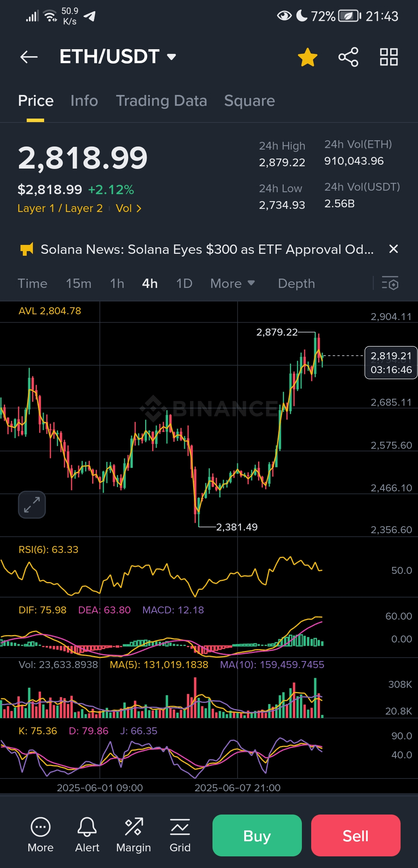This screenshot has height=868, width=418.
Task: Open the chart indicator settings icon
Action: pyautogui.click(x=390, y=284)
